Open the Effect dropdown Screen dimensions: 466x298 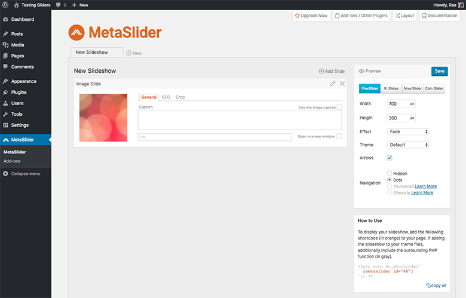tap(407, 131)
